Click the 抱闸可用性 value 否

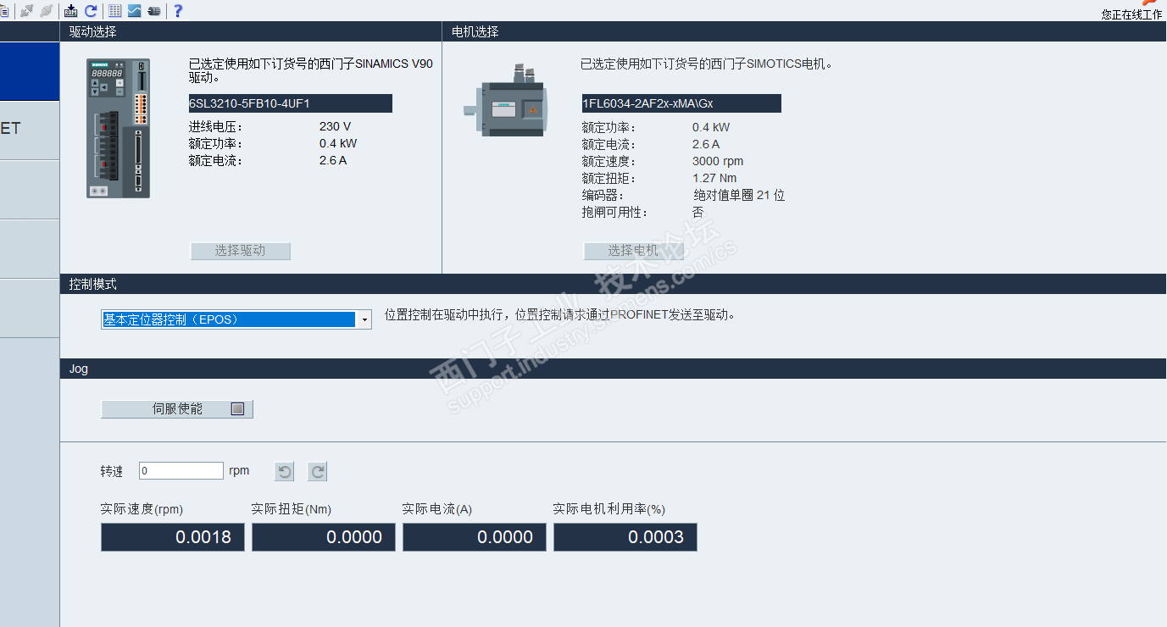698,213
